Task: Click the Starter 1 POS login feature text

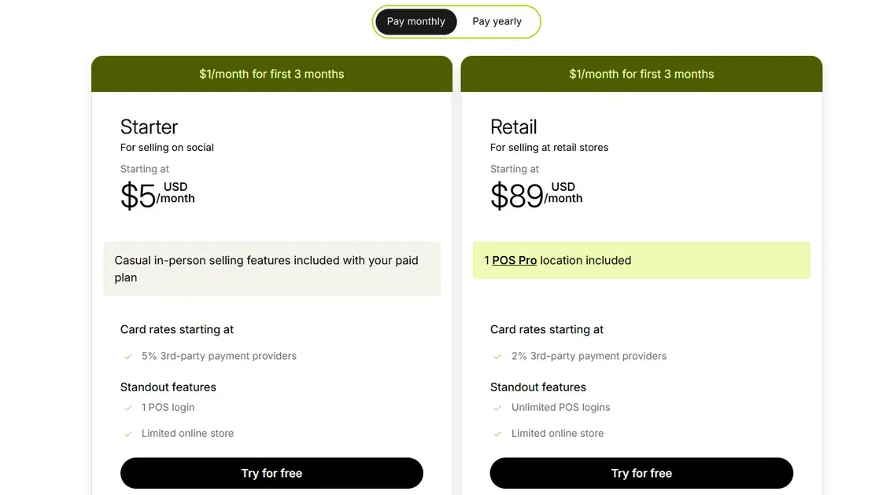Action: (168, 407)
